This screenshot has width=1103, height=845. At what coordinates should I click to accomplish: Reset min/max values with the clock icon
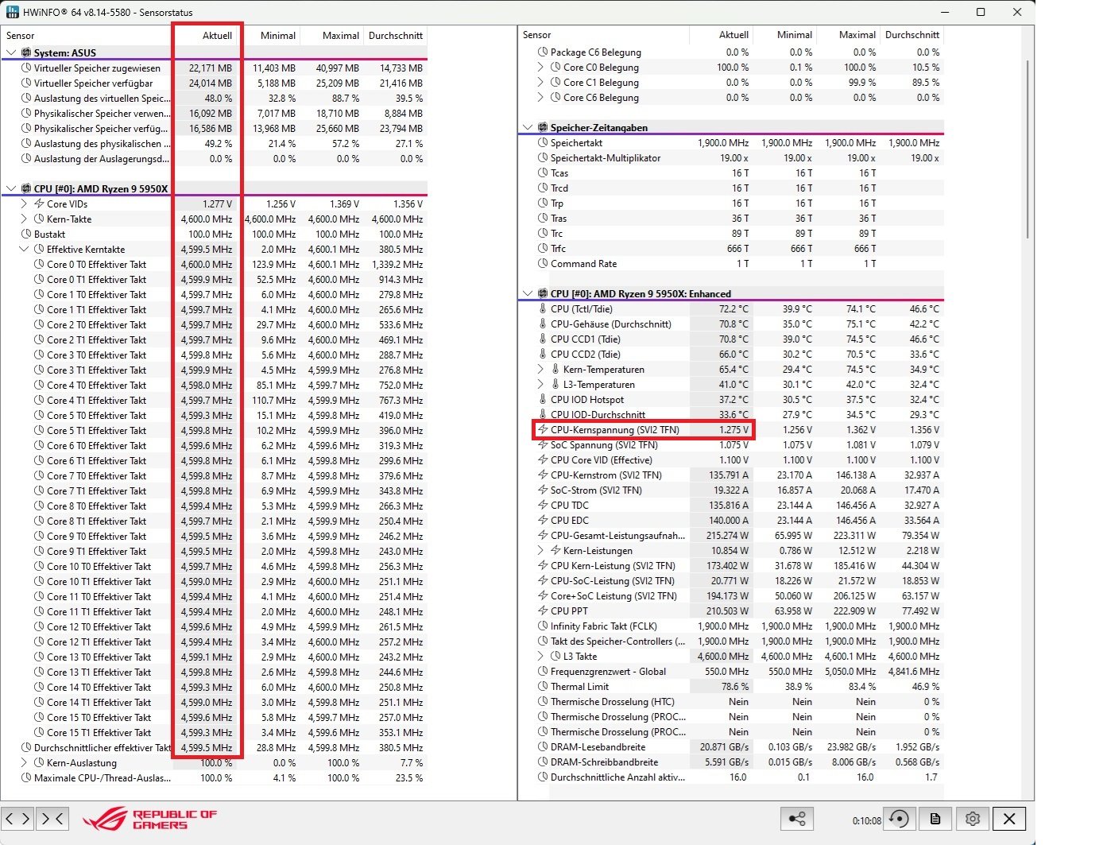(x=899, y=819)
